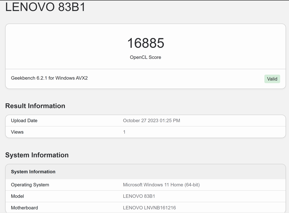Image resolution: width=289 pixels, height=213 pixels.
Task: Open the Geekbench 6.2.1 for Windows link
Action: tap(49, 78)
